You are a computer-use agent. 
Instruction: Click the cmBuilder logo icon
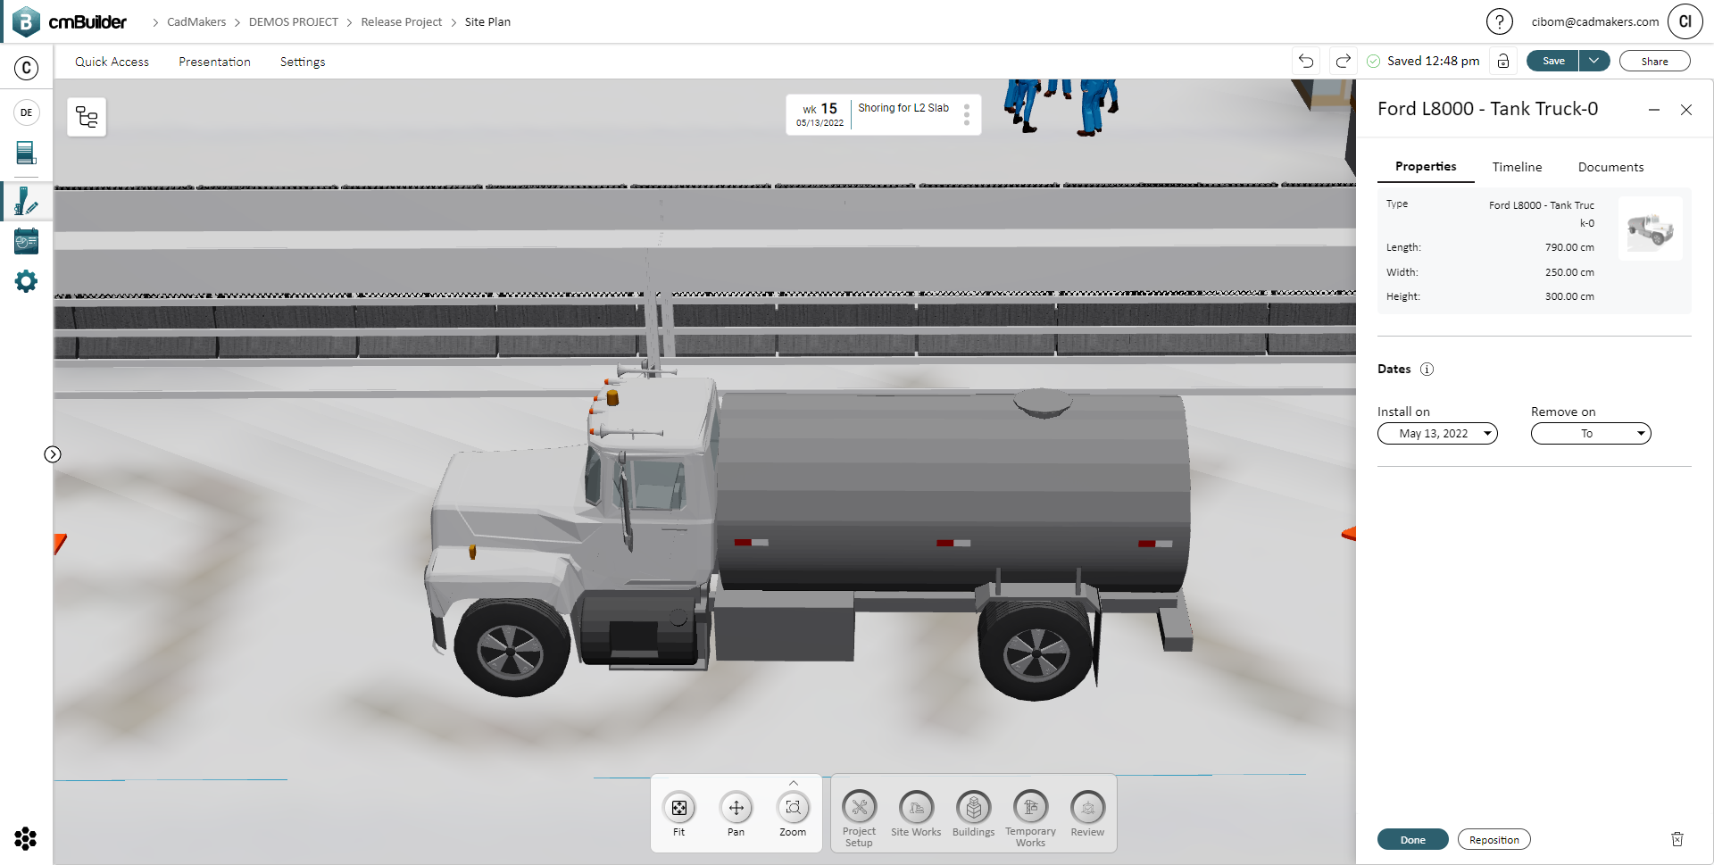(x=26, y=21)
